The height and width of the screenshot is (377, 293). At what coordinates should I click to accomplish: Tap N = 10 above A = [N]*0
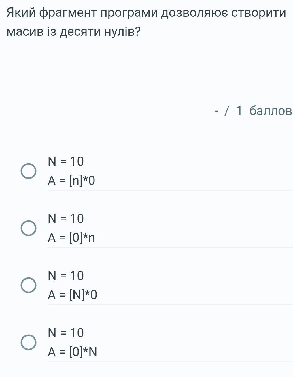click(66, 276)
